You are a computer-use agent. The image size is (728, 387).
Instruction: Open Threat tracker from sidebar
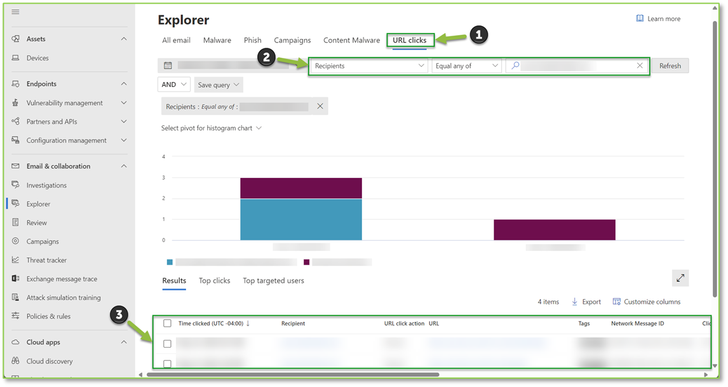tap(46, 260)
